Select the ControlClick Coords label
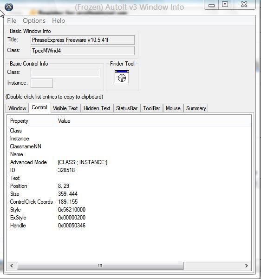The height and width of the screenshot is (279, 261). click(32, 202)
